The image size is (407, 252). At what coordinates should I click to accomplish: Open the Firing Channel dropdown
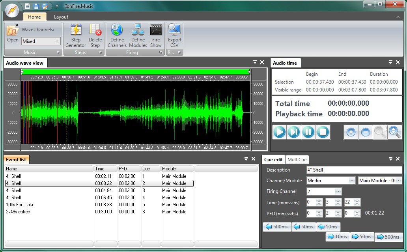(x=338, y=192)
